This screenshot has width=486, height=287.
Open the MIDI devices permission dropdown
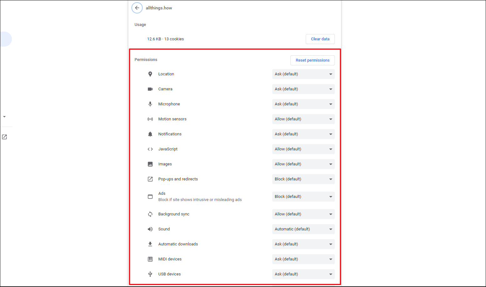pos(303,259)
